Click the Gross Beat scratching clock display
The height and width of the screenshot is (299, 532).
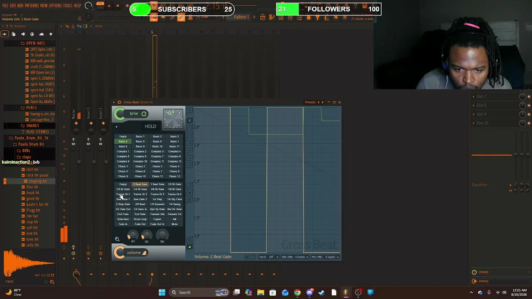(173, 118)
